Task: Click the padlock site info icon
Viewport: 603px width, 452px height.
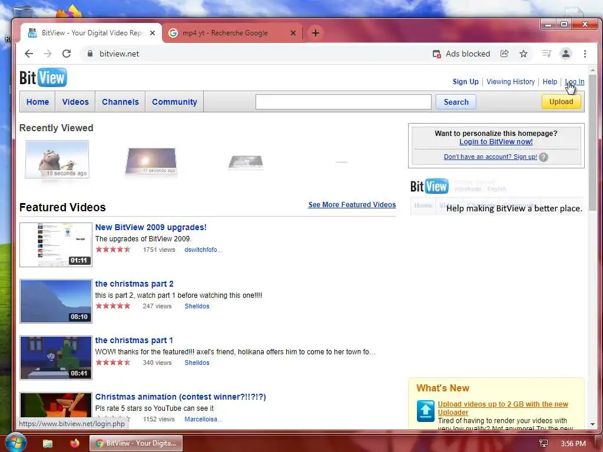Action: click(x=90, y=54)
